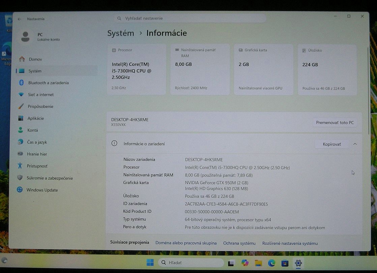Click the Hľadať taskbar search box
Screen dimensions: 377x273
click(x=191, y=263)
